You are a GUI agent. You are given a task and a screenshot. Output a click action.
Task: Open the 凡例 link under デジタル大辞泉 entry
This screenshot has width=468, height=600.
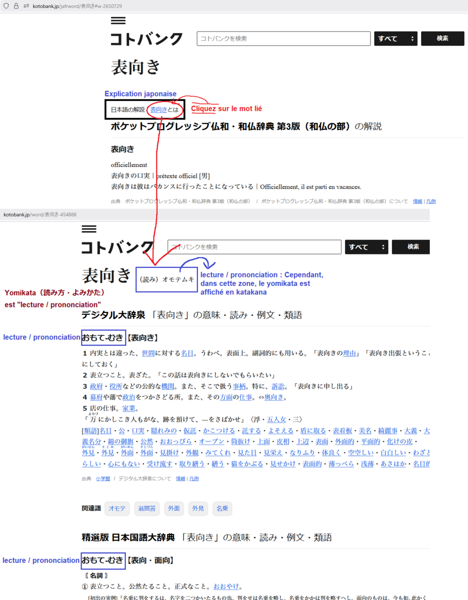(194, 479)
